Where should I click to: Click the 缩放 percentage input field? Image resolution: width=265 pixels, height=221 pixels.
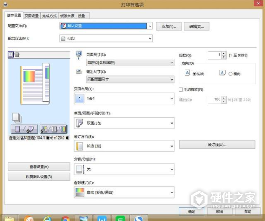pos(215,100)
